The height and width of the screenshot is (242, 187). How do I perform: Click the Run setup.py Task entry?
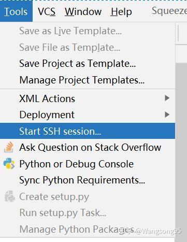[x=88, y=212]
